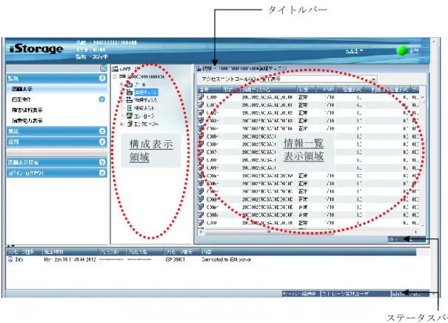This screenshot has height=323, width=448.
Task: Expand the エンクロージャ tree node
Action: point(121,124)
